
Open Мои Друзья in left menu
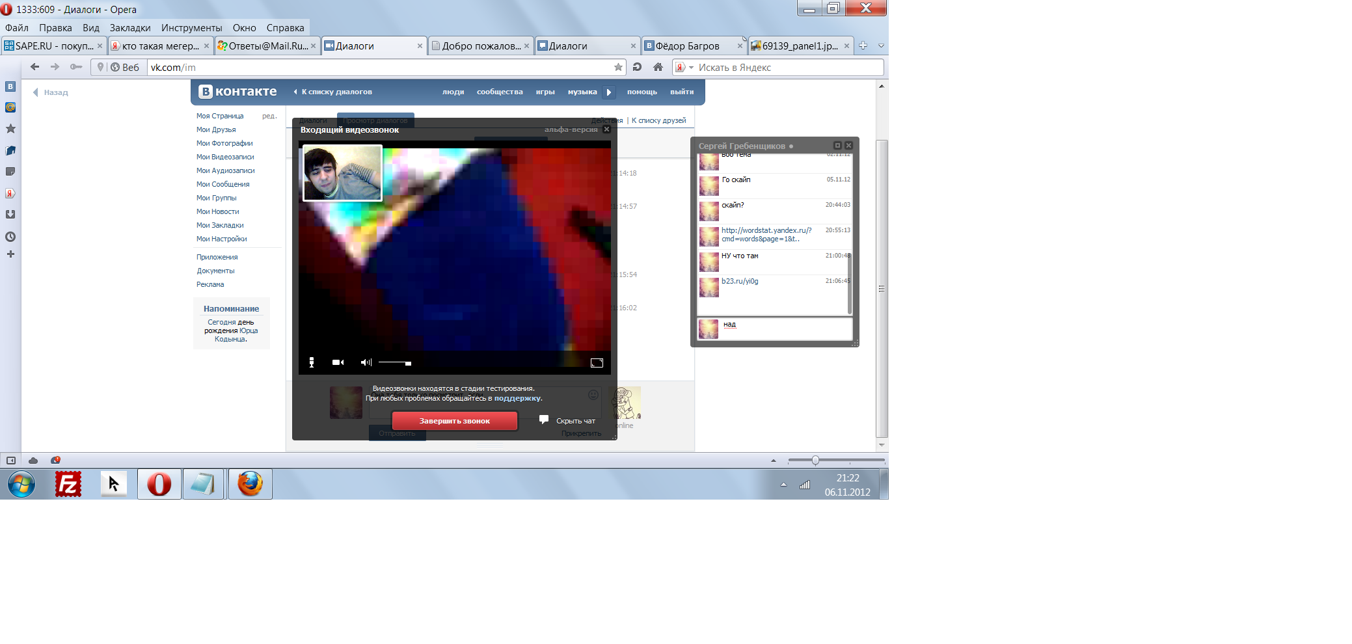(x=216, y=129)
